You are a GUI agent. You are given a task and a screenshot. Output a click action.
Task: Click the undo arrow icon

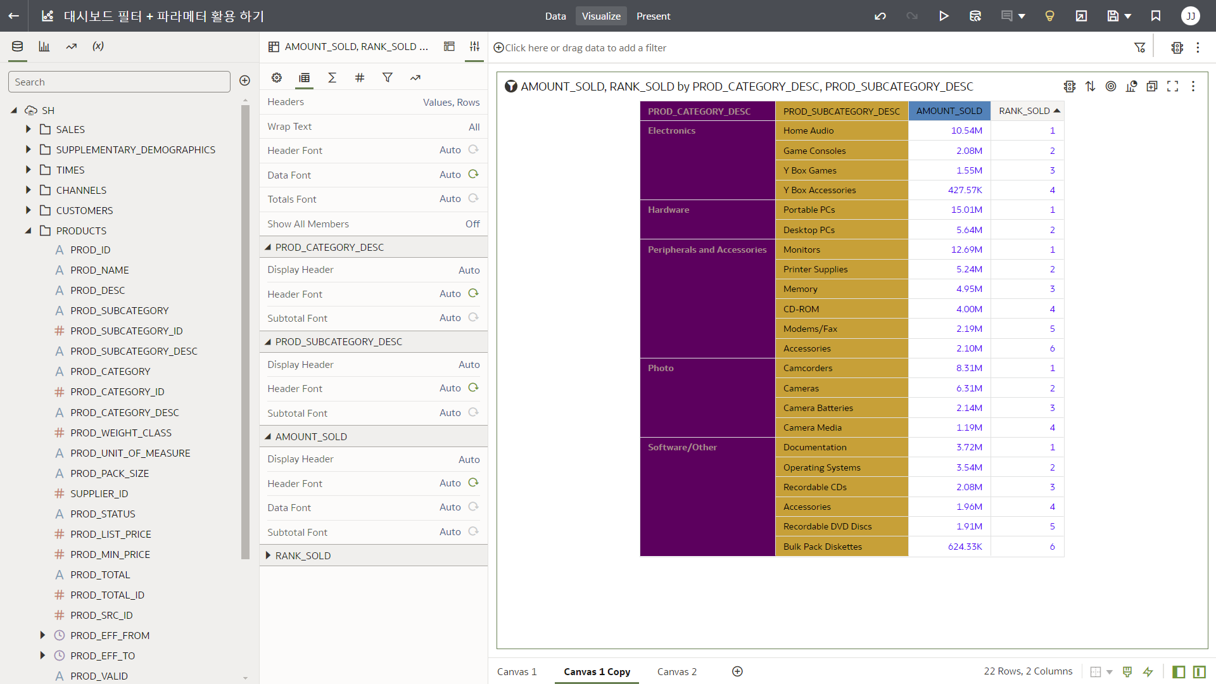coord(880,16)
